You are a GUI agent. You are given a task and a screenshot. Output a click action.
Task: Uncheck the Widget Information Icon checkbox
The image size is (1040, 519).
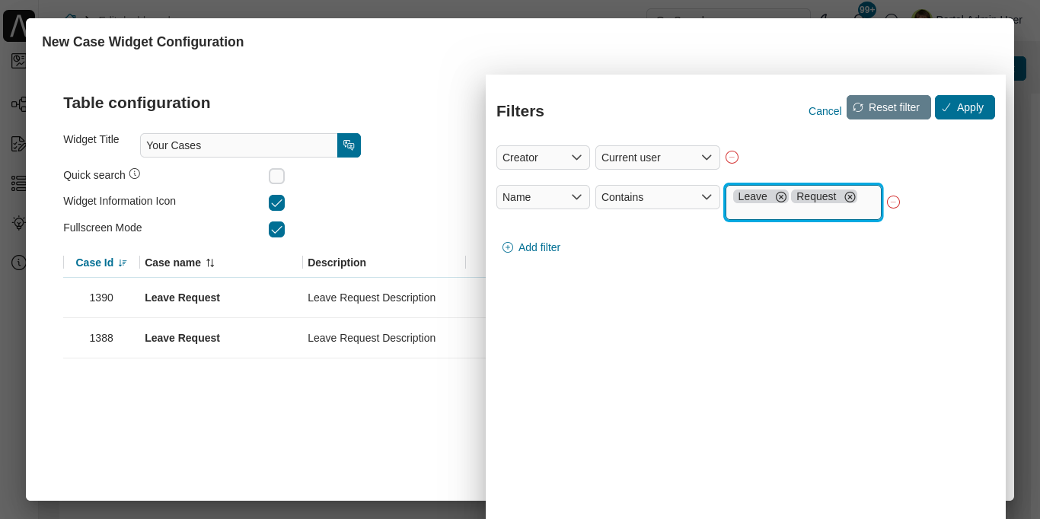pyautogui.click(x=276, y=202)
